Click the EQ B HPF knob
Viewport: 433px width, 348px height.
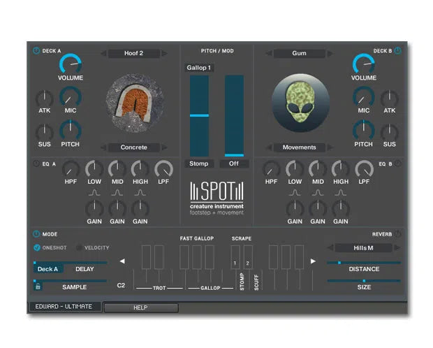click(x=271, y=169)
